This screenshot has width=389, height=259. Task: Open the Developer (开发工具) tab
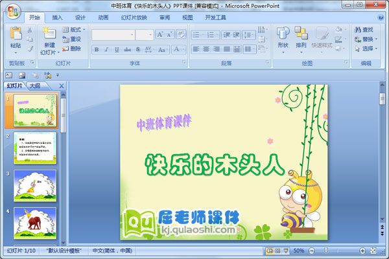[x=215, y=17]
